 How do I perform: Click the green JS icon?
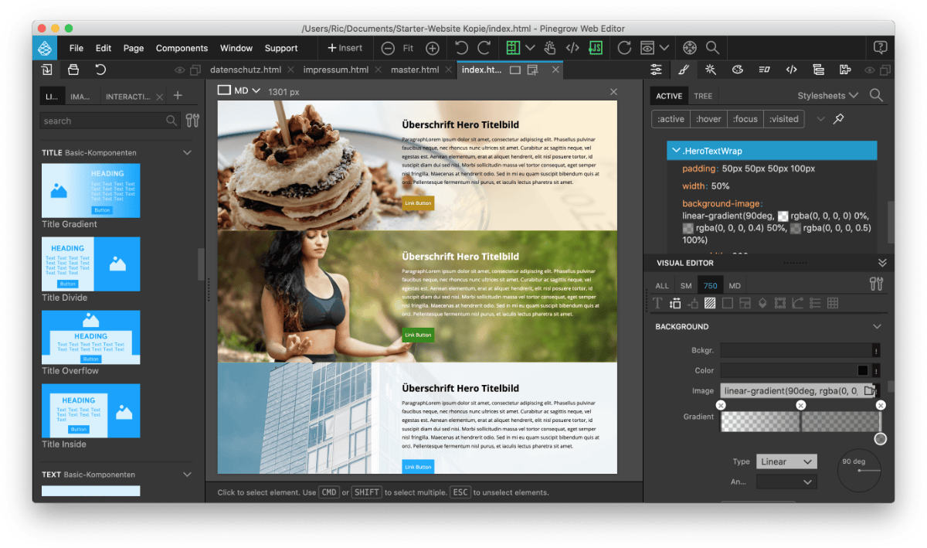[596, 48]
